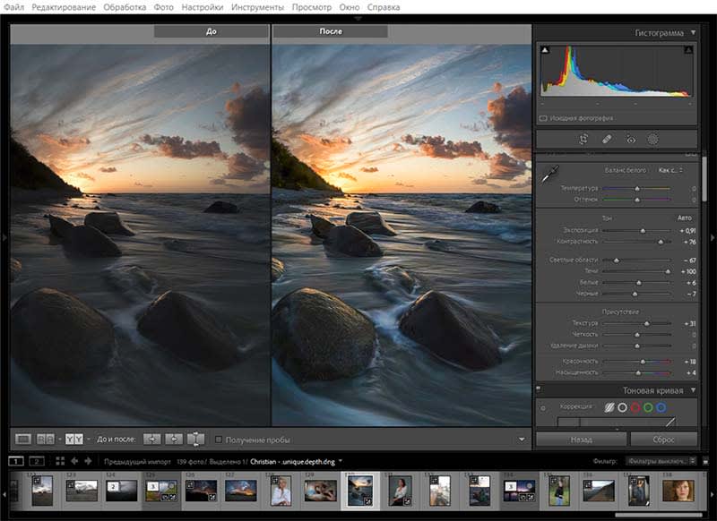Screen dimensions: 717x521
Task: Open the grid view icon in filmstrip bar
Action: pos(60,461)
